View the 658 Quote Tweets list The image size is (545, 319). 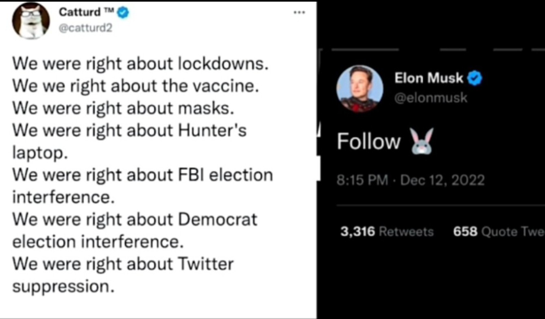(499, 232)
